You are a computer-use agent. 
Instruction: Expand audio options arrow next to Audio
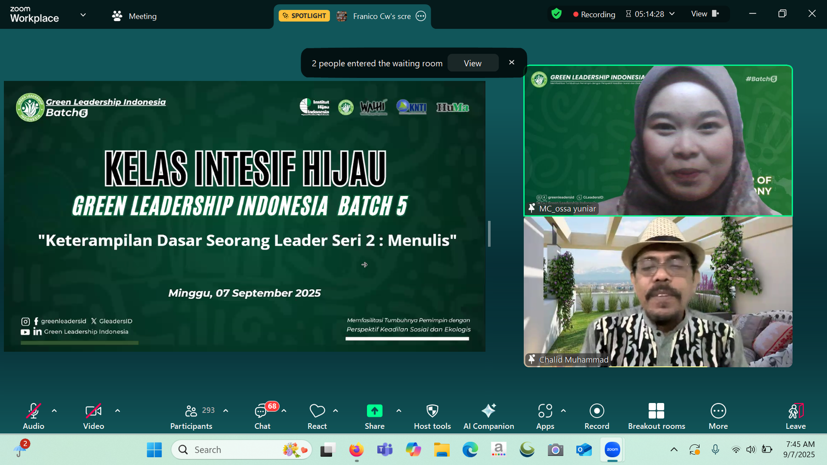click(54, 411)
